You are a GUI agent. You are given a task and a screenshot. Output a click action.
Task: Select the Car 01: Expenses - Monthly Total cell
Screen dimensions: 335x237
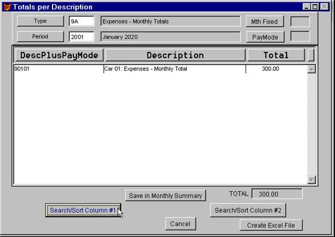[x=174, y=69]
